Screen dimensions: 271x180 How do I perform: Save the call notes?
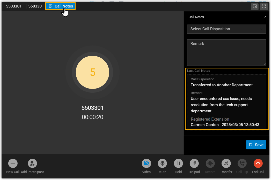[256, 145]
